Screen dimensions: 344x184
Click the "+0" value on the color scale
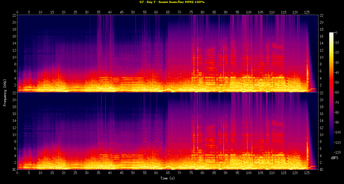pos(335,33)
